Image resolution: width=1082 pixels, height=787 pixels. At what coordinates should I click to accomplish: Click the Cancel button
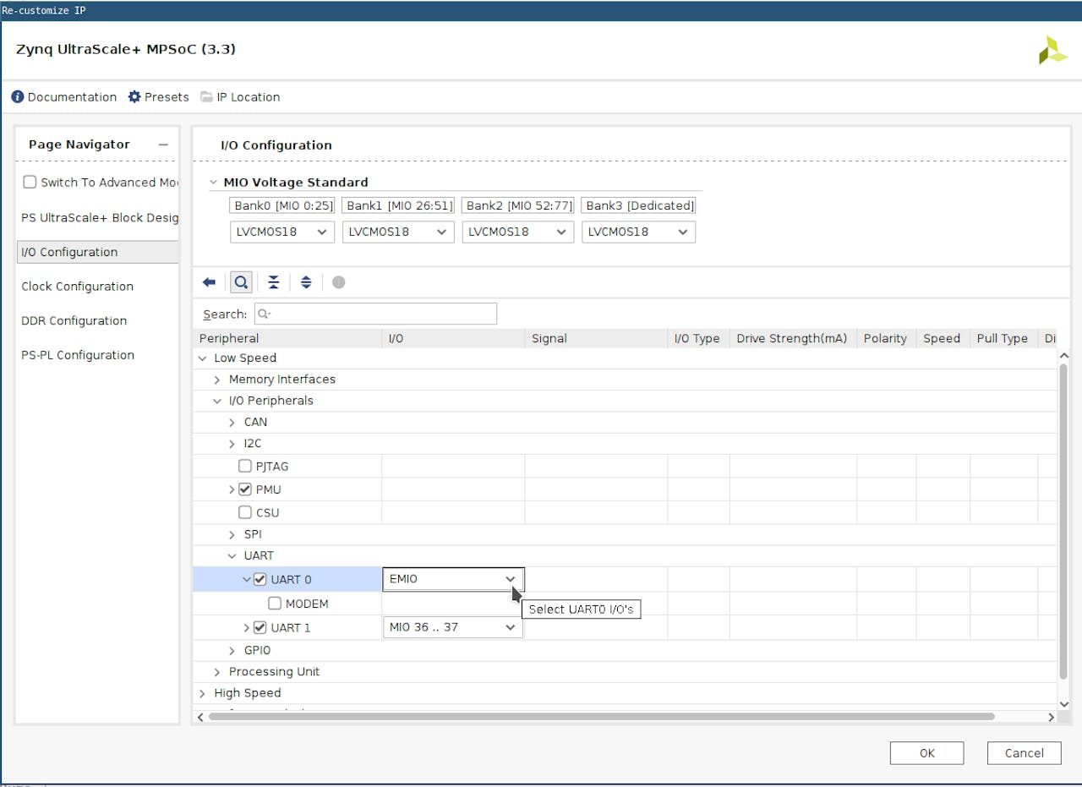pyautogui.click(x=1024, y=753)
